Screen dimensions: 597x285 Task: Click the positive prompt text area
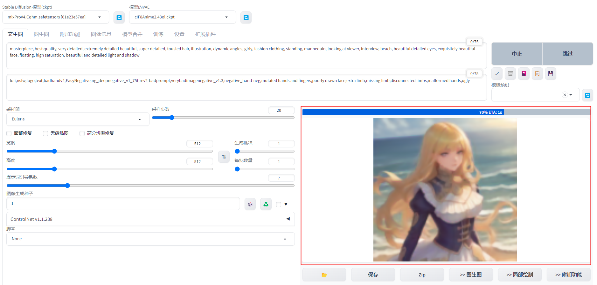coord(246,56)
